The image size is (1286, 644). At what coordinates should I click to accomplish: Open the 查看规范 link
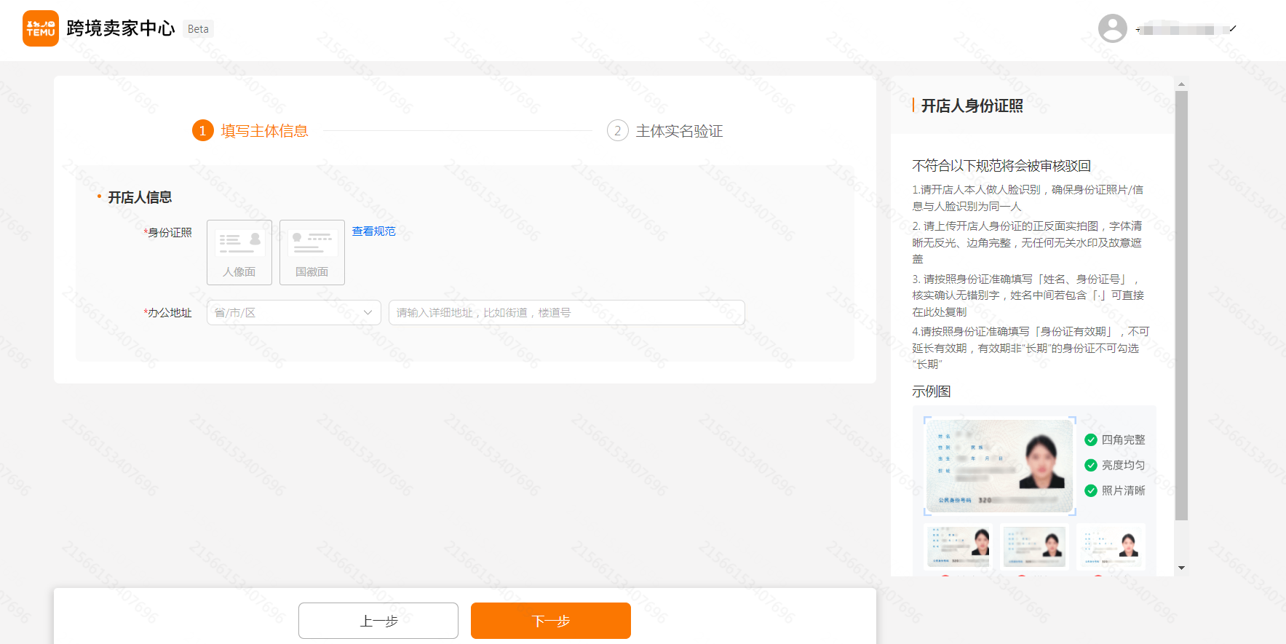[373, 231]
